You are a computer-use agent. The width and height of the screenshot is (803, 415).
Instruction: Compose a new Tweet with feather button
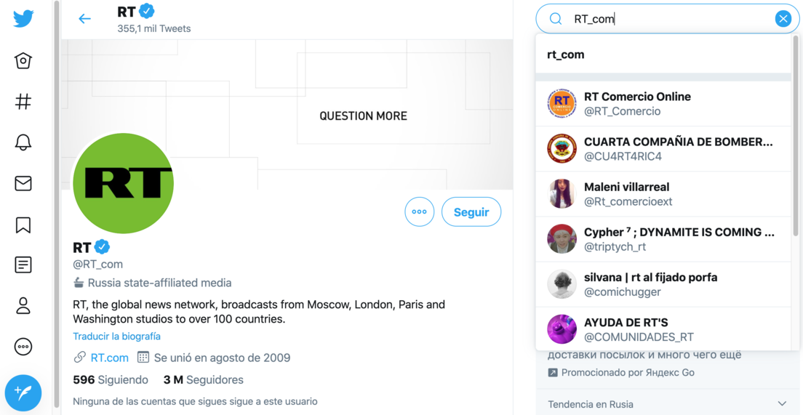pos(23,393)
